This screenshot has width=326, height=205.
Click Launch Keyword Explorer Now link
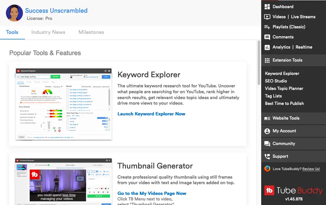(x=151, y=114)
